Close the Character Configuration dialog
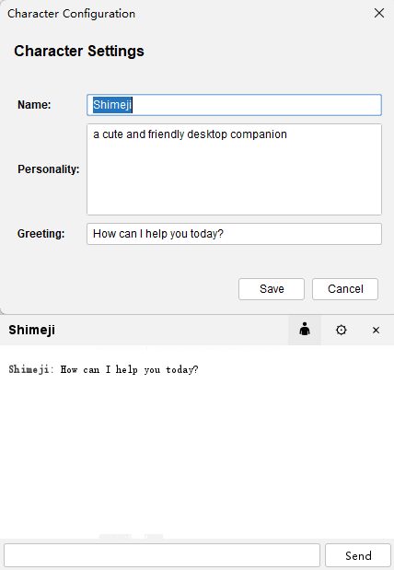The height and width of the screenshot is (570, 394). click(x=379, y=13)
